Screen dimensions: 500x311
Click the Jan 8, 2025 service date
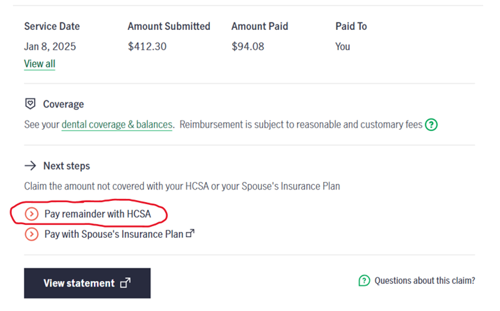click(x=50, y=46)
